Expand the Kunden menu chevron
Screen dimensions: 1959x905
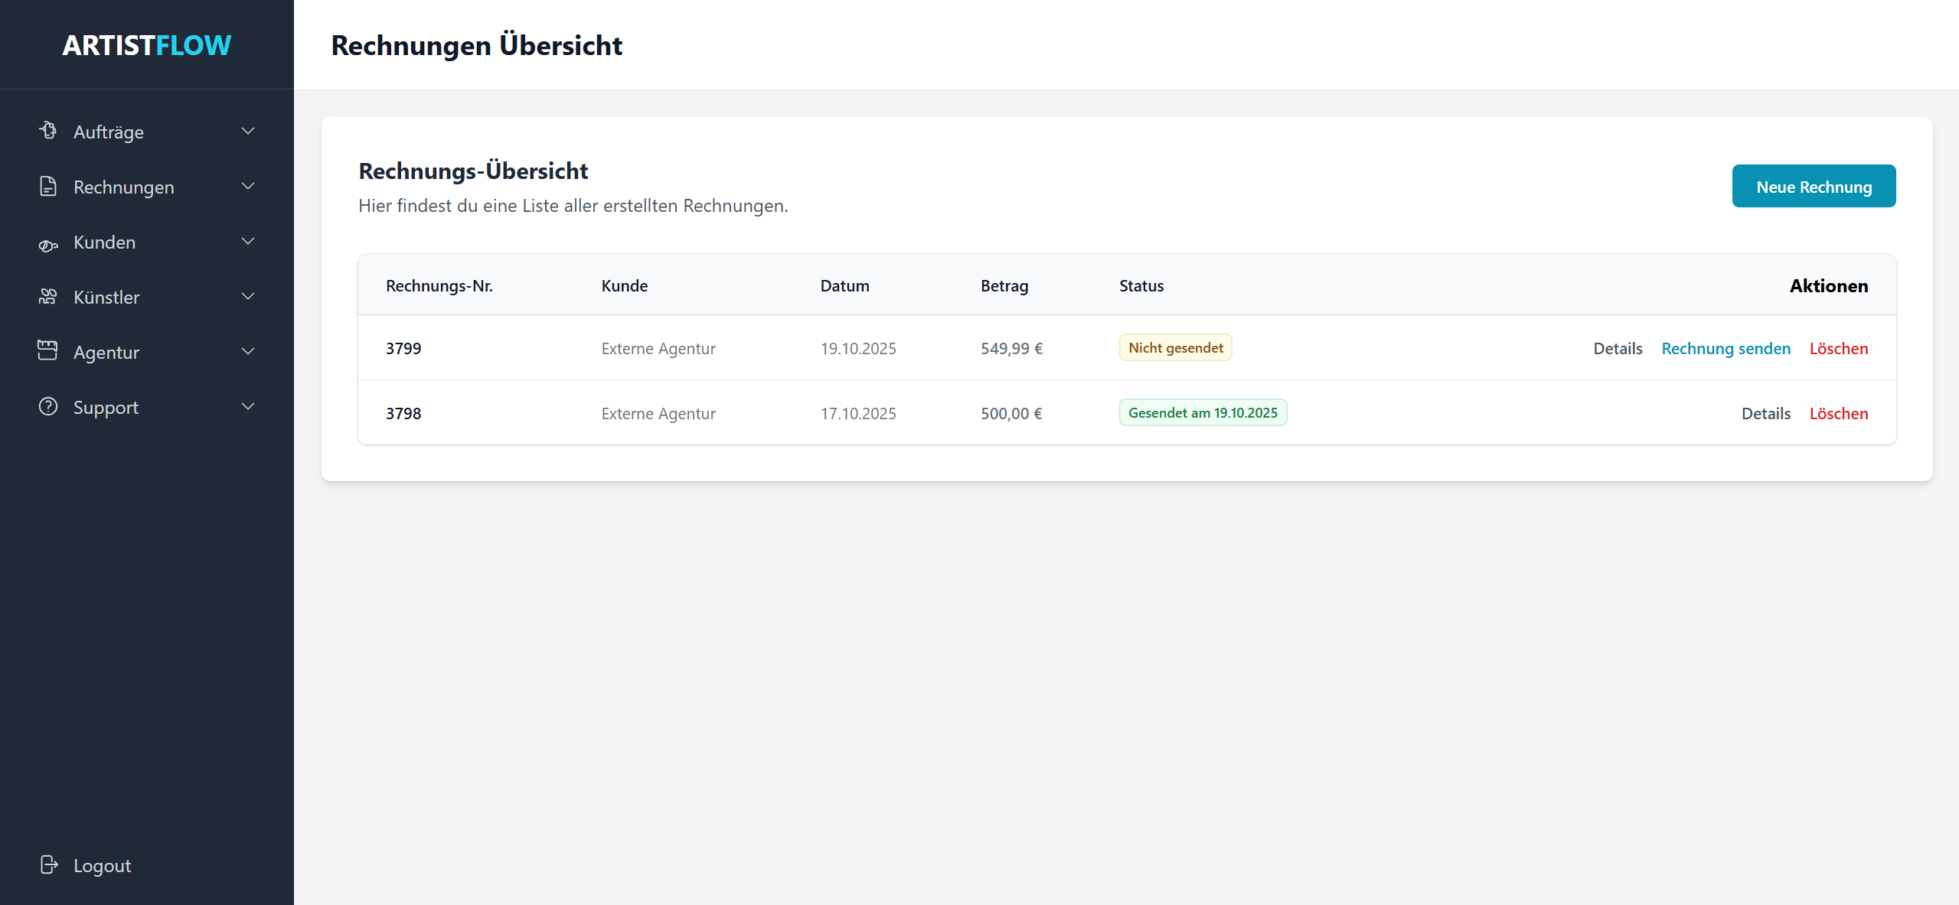[248, 242]
